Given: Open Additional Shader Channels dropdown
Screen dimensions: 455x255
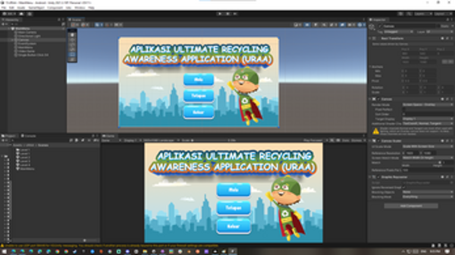Looking at the screenshot, I should pos(428,123).
